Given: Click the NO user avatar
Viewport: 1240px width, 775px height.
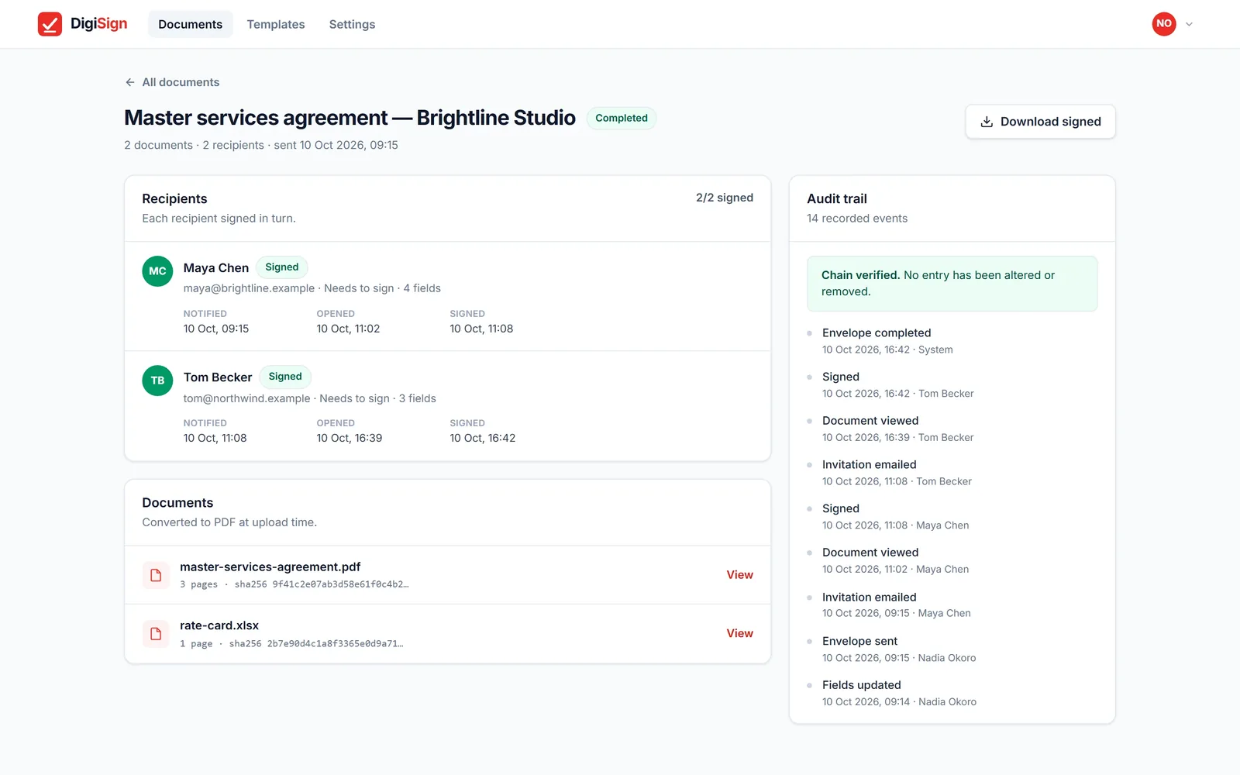Looking at the screenshot, I should pos(1163,24).
